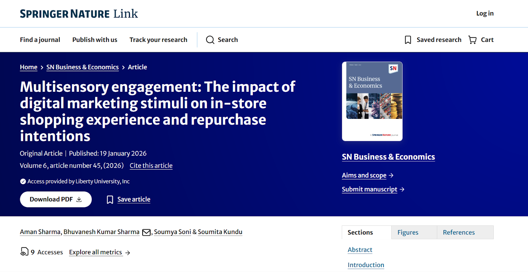
Task: Open Aims and scope link
Action: 364,175
